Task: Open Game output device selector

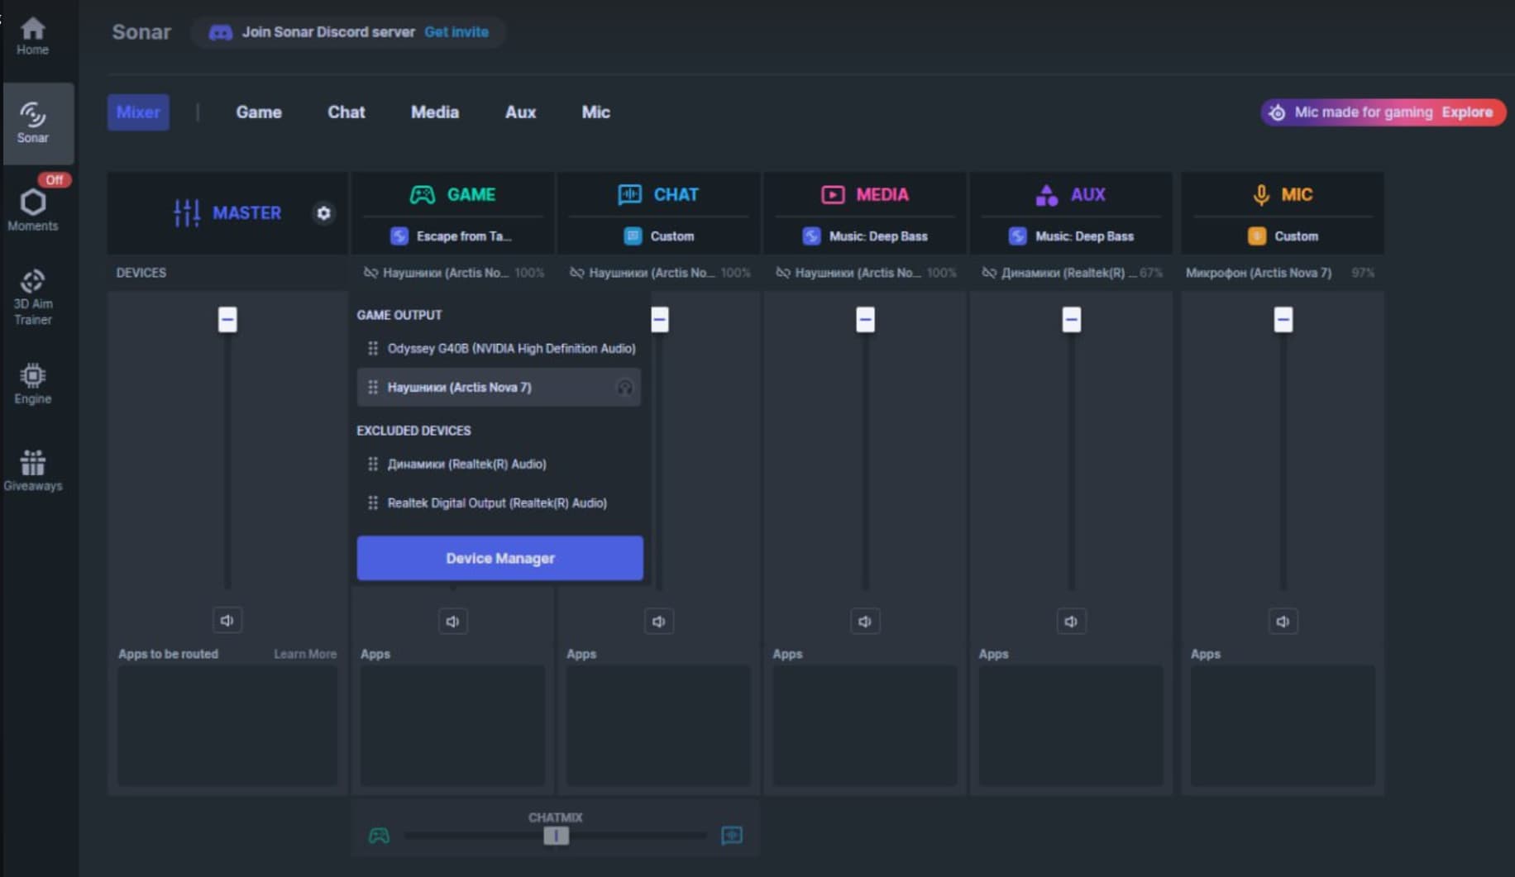Action: [x=453, y=273]
